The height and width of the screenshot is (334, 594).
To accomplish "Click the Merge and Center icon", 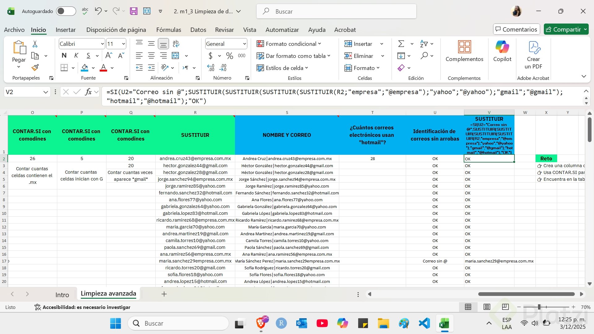I will (x=176, y=56).
